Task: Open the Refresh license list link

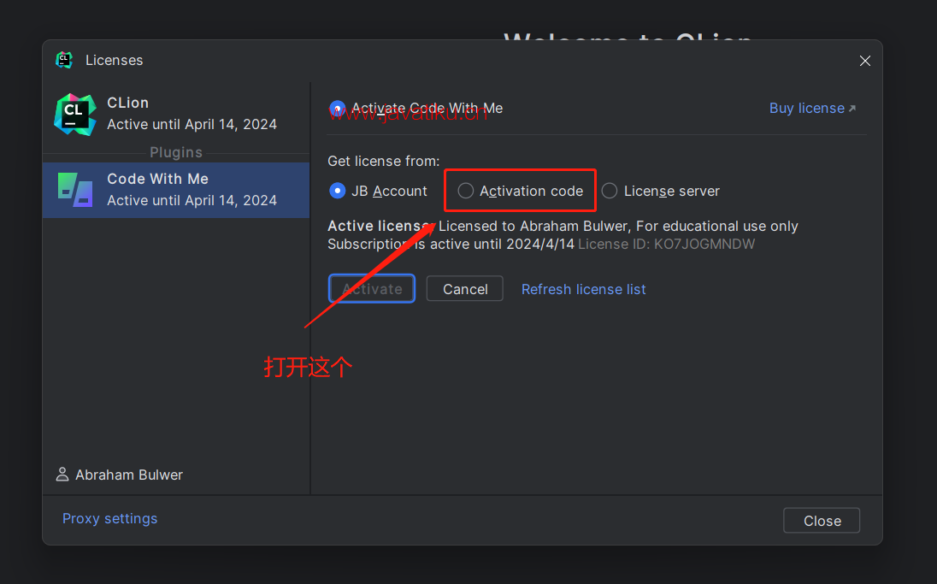Action: click(583, 289)
